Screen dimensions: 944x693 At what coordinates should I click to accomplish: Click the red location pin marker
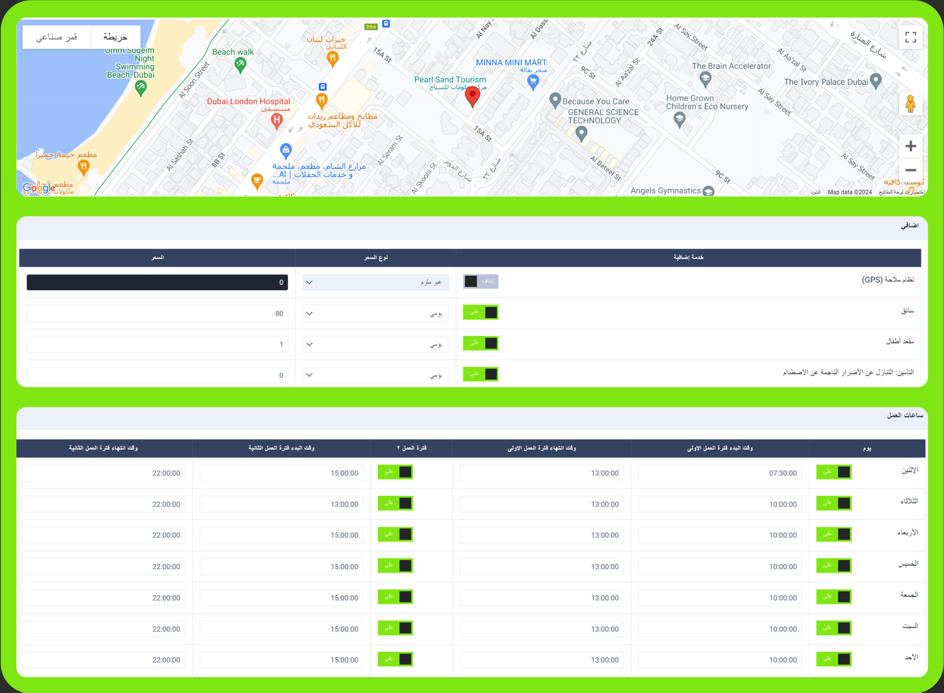473,96
